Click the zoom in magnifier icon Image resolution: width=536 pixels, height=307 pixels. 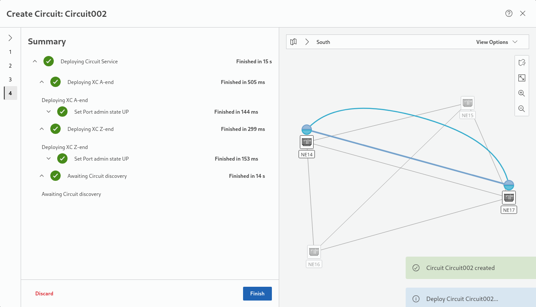[522, 93]
